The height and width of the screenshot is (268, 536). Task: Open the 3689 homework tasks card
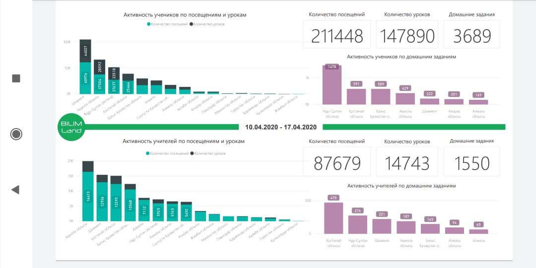[471, 36]
